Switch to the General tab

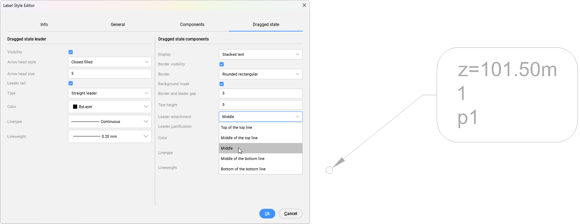[x=118, y=25]
